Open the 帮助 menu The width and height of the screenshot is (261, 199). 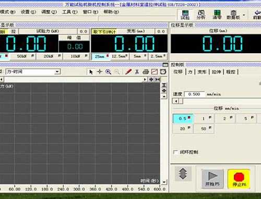[x=111, y=12]
